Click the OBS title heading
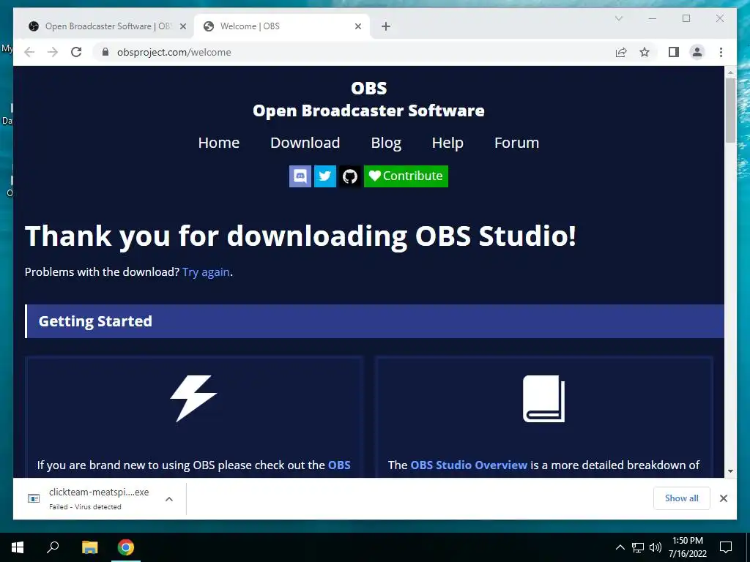 click(369, 88)
